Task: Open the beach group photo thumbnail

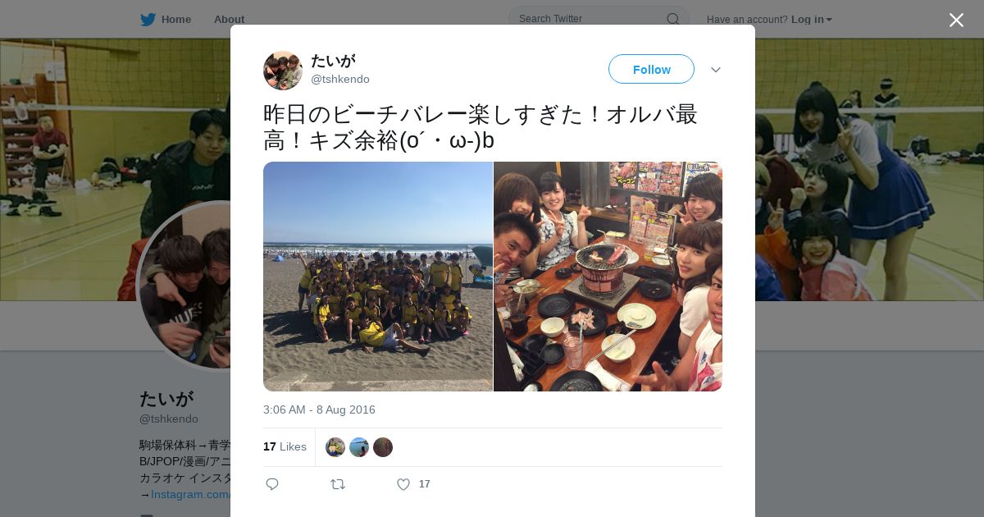Action: [378, 277]
